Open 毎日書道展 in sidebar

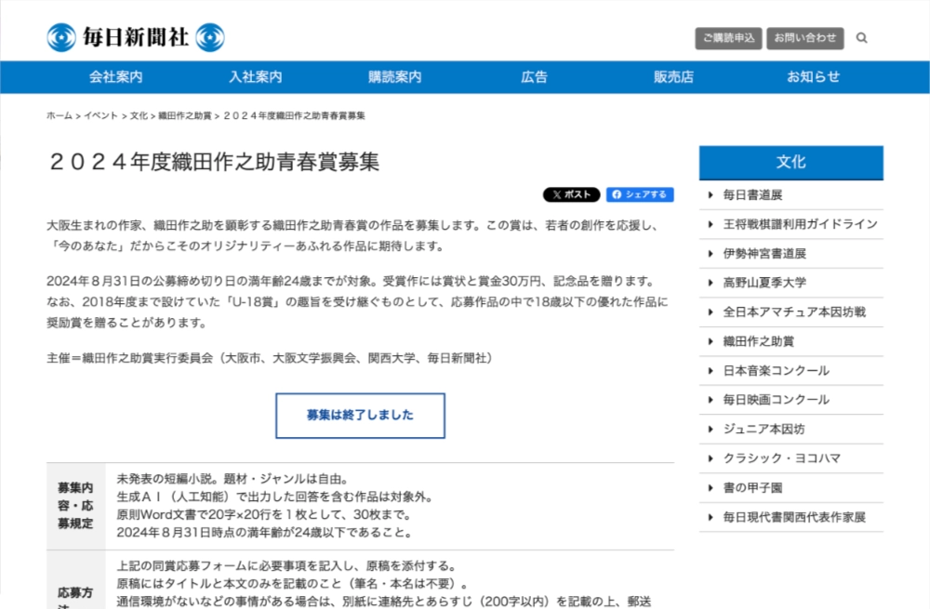[x=752, y=195]
